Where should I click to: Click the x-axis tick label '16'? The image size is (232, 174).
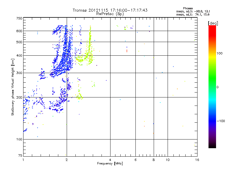click(197, 160)
